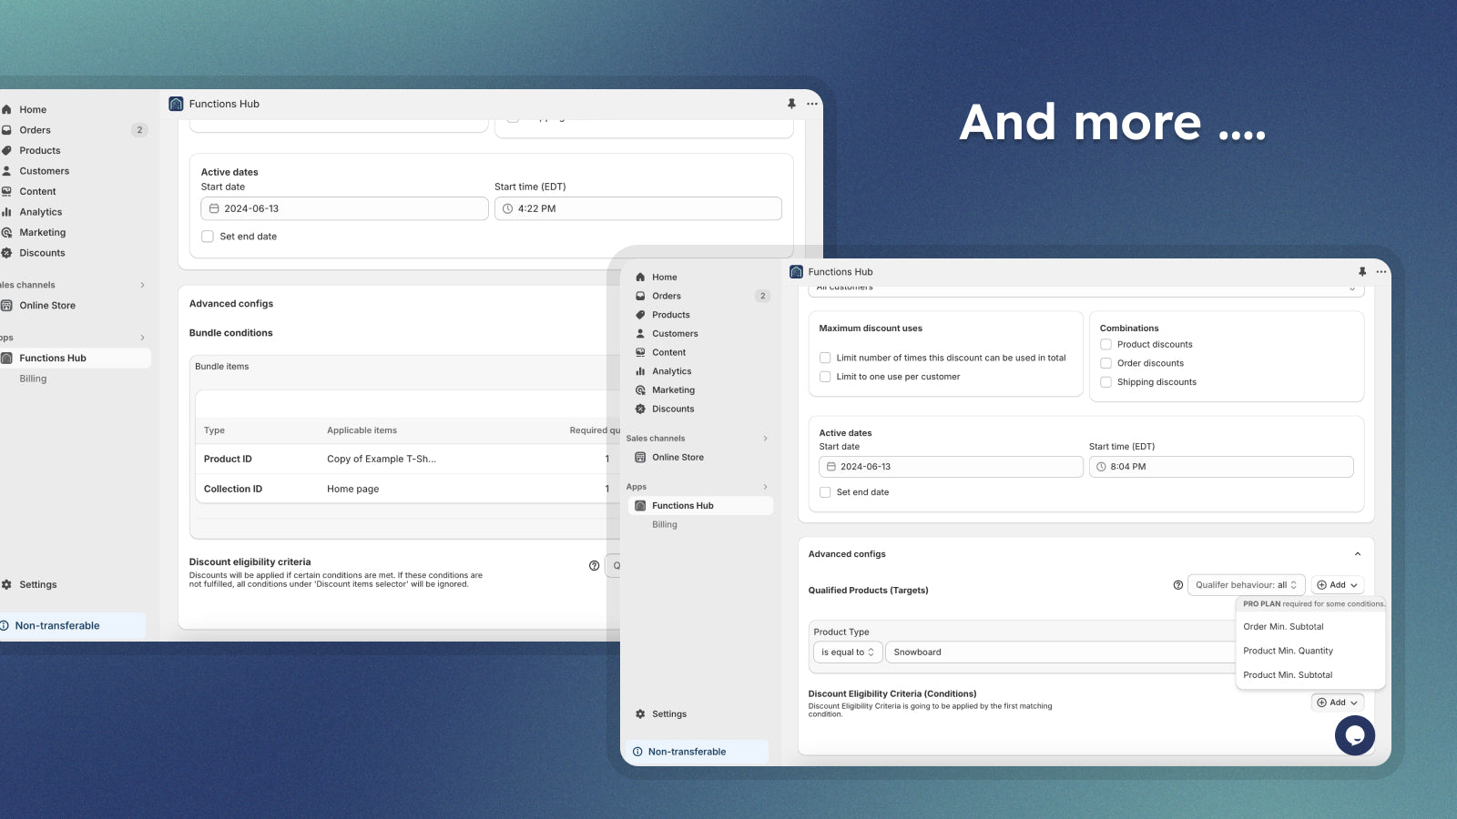1457x819 pixels.
Task: Click the chat support bubble icon
Action: coord(1354,735)
